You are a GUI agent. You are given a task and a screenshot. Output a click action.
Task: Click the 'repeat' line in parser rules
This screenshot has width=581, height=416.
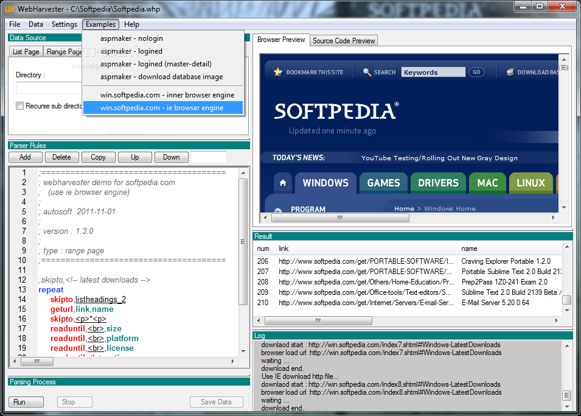[x=51, y=290]
